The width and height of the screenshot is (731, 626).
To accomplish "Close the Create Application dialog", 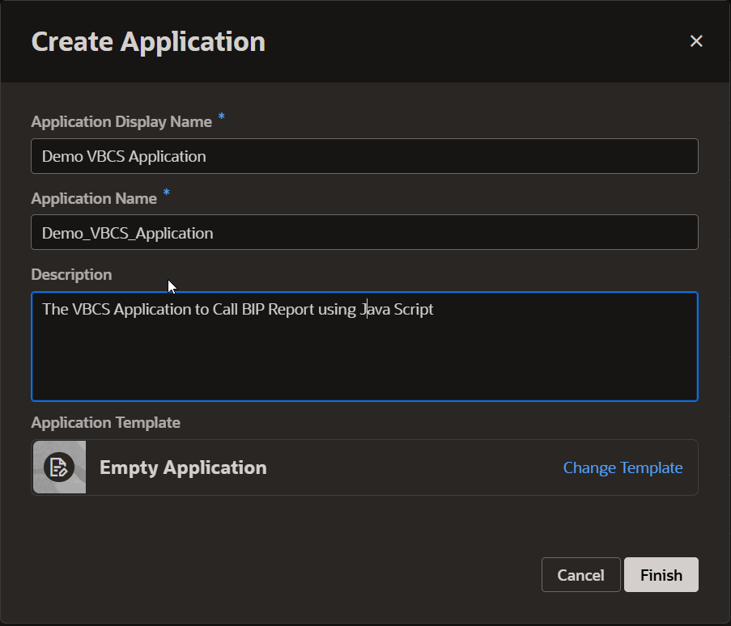I will tap(696, 41).
